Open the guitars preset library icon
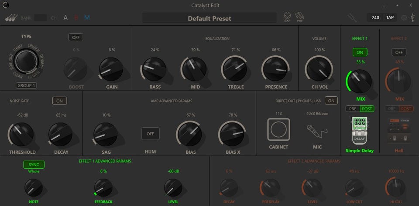Viewport: 419px width, 206px height. point(11,18)
